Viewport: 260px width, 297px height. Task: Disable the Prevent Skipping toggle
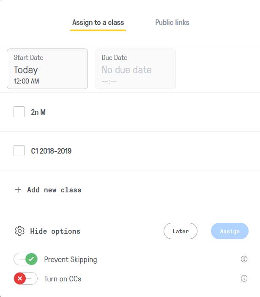25,259
